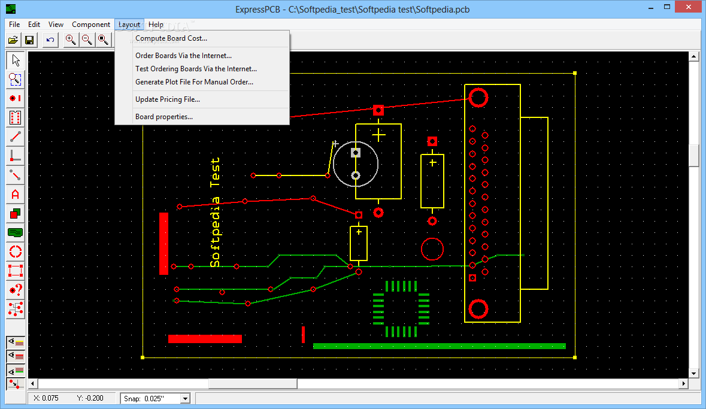Open the File menu
This screenshot has height=409, width=706.
(x=14, y=25)
